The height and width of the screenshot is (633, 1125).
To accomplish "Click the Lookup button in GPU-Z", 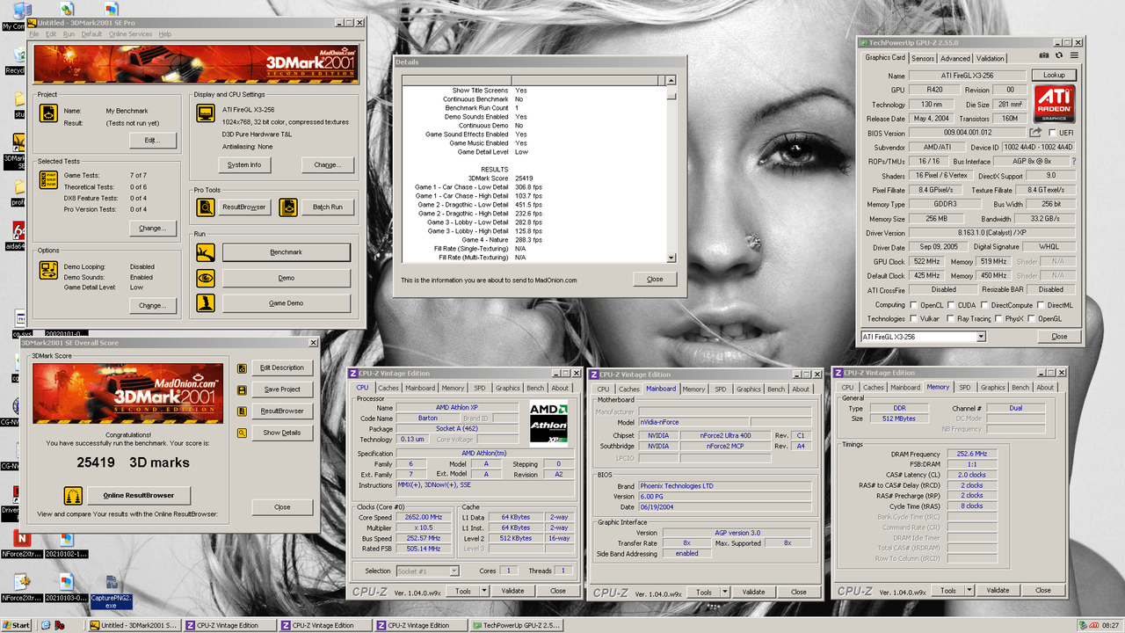I will [x=1054, y=76].
